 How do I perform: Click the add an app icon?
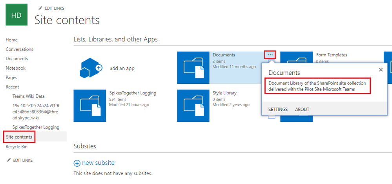click(91, 68)
